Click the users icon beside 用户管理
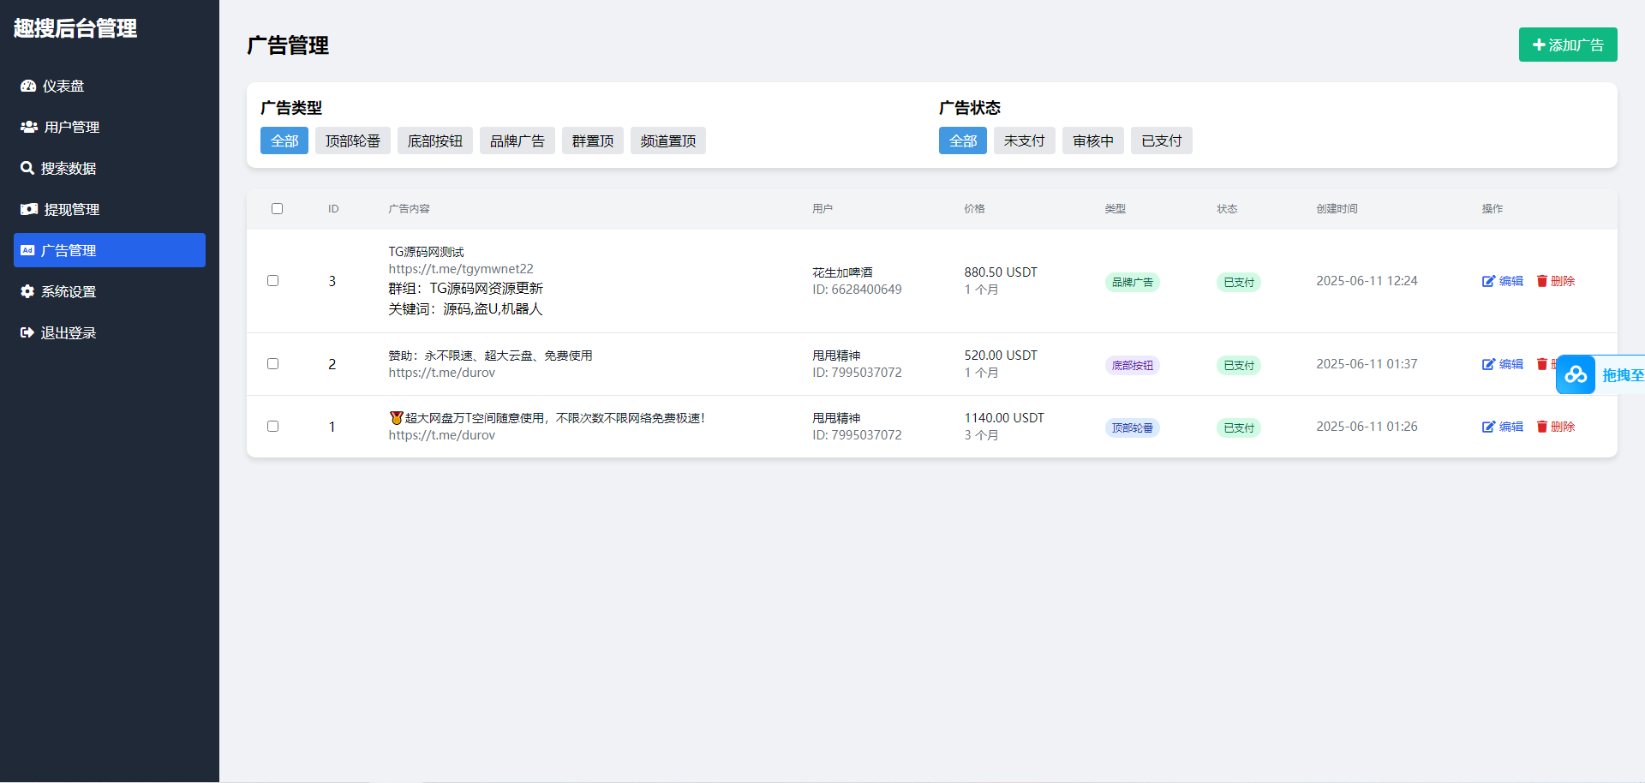This screenshot has height=783, width=1645. pyautogui.click(x=29, y=127)
